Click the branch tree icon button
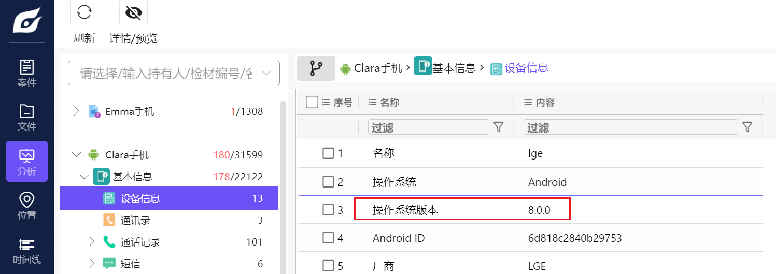Screen dimensions: 776x274 pyautogui.click(x=316, y=68)
